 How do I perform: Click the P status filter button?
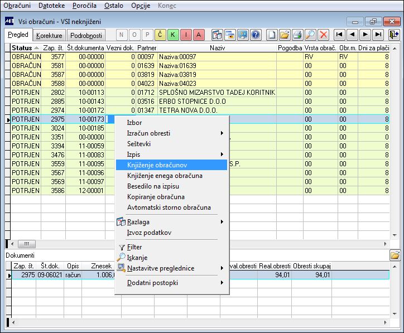coord(147,35)
